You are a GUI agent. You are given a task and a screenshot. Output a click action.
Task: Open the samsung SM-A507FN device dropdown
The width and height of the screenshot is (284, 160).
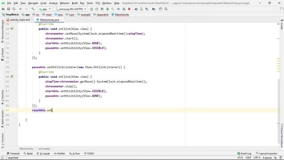(71, 9)
